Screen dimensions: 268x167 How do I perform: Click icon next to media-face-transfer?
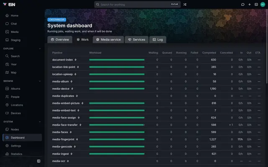coord(80,125)
